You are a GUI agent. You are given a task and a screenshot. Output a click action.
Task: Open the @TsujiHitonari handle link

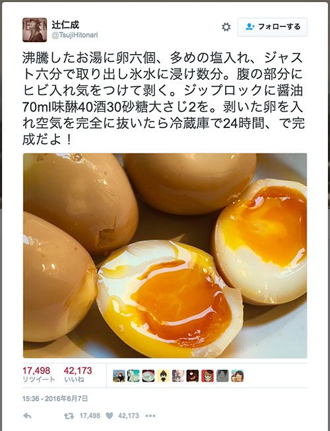pos(75,36)
